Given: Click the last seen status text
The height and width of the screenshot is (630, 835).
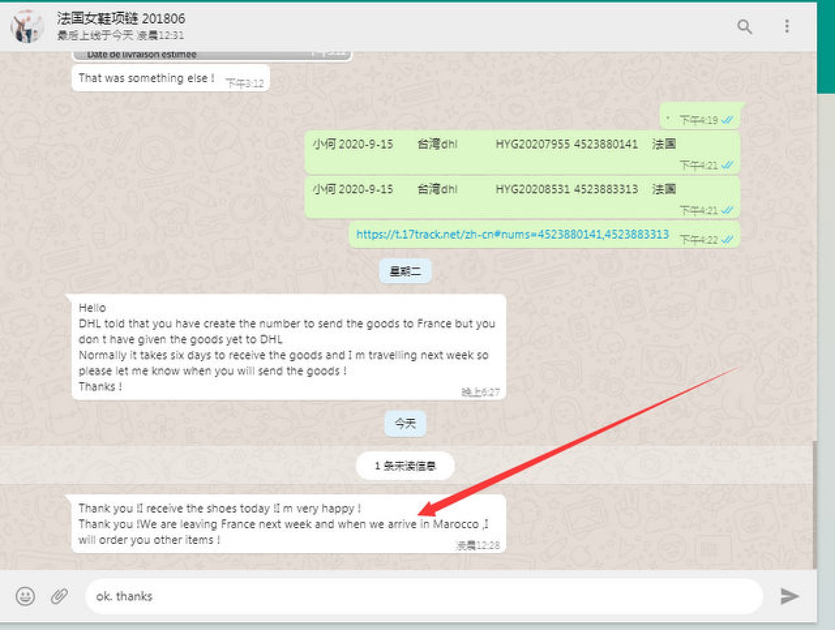Looking at the screenshot, I should pyautogui.click(x=121, y=35).
